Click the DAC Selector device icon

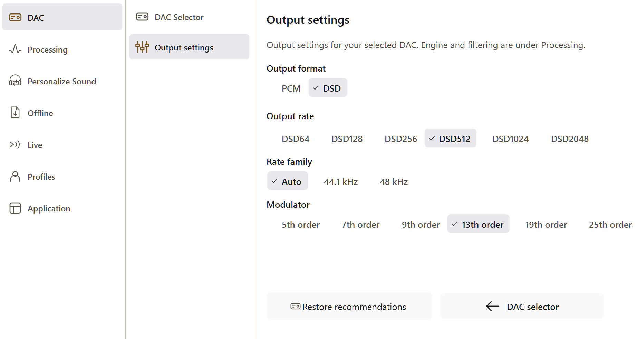(x=142, y=17)
